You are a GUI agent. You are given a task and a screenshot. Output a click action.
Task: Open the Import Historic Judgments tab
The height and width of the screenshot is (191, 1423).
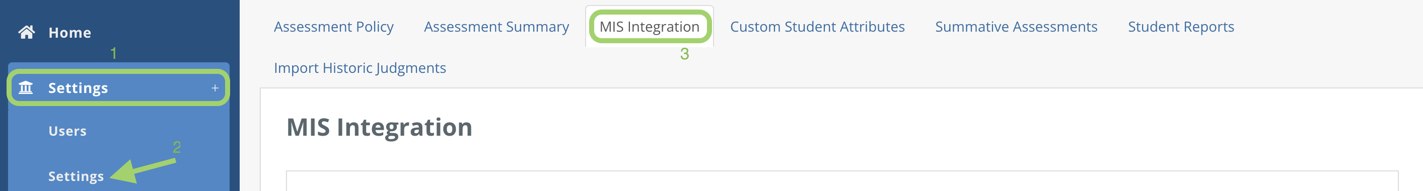[x=360, y=68]
